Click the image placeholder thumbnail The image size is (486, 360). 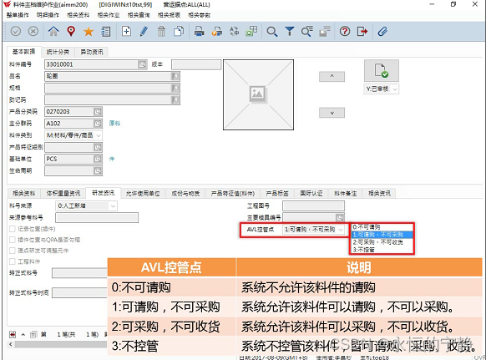[258, 94]
